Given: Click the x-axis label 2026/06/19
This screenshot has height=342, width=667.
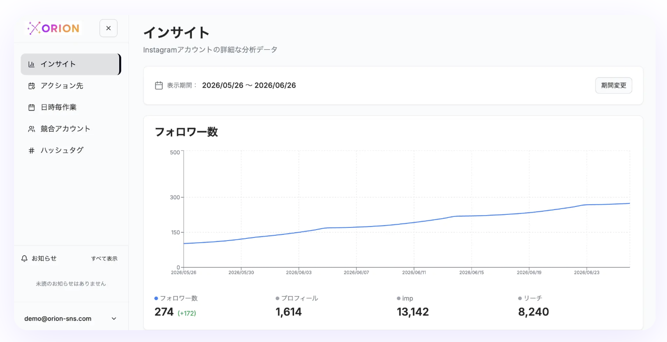Looking at the screenshot, I should pyautogui.click(x=529, y=272).
